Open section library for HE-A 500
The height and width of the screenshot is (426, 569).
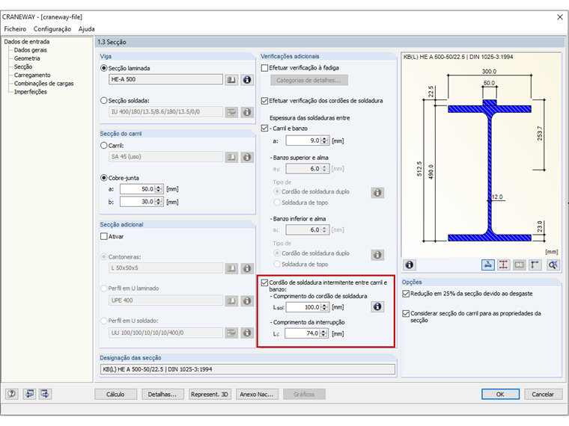[x=231, y=80]
